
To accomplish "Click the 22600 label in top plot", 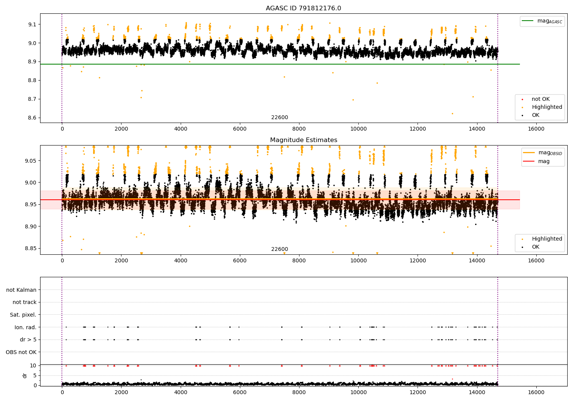I will tap(280, 118).
